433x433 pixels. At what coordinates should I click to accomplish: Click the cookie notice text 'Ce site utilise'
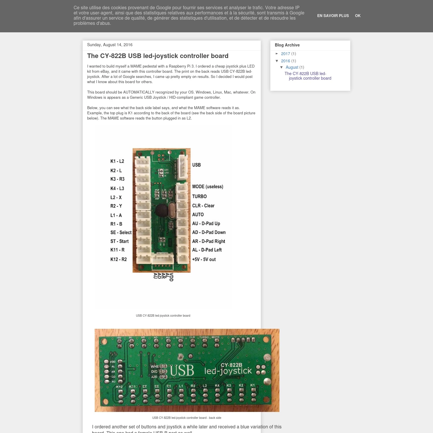[189, 16]
